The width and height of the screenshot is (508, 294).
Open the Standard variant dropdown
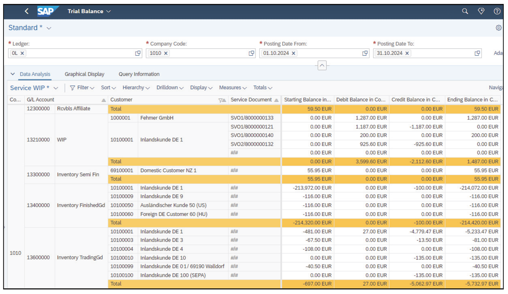coord(49,28)
